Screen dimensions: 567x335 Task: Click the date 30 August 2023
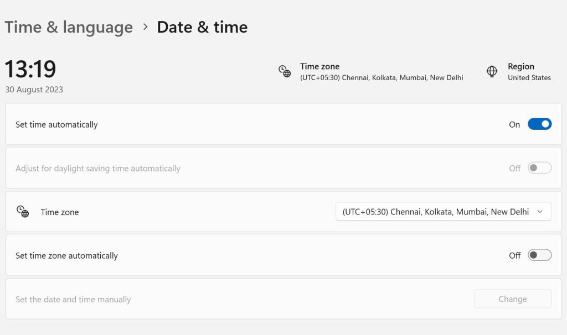(34, 90)
